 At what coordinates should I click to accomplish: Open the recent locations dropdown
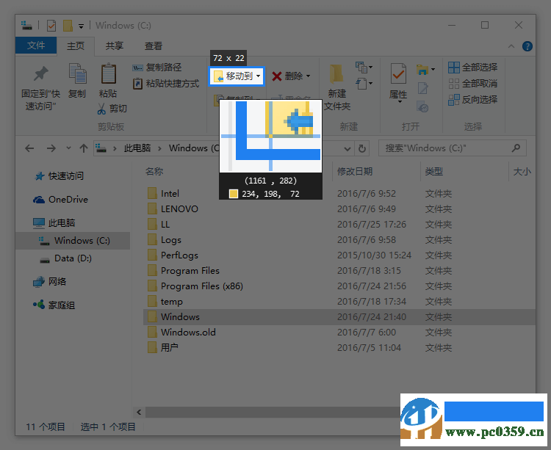[x=68, y=148]
